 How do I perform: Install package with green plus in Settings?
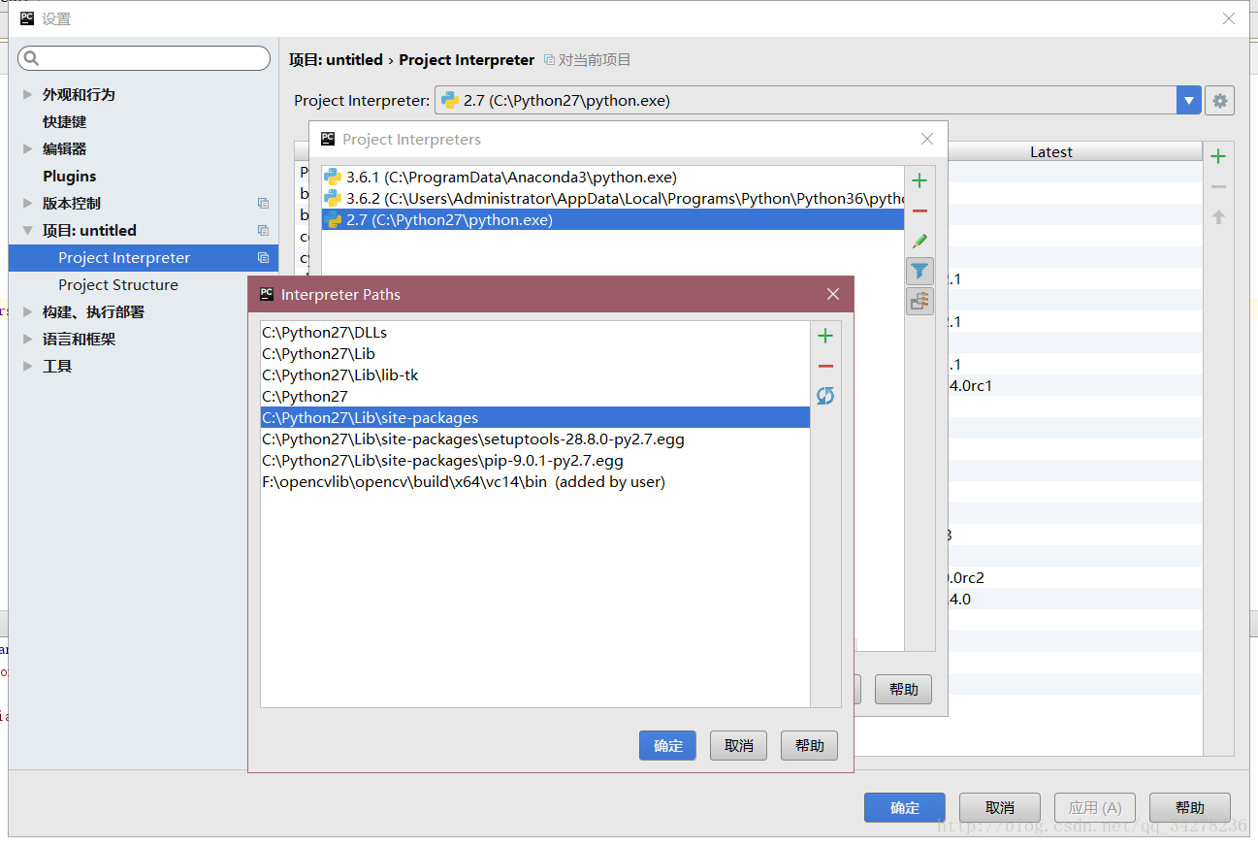[x=1218, y=156]
